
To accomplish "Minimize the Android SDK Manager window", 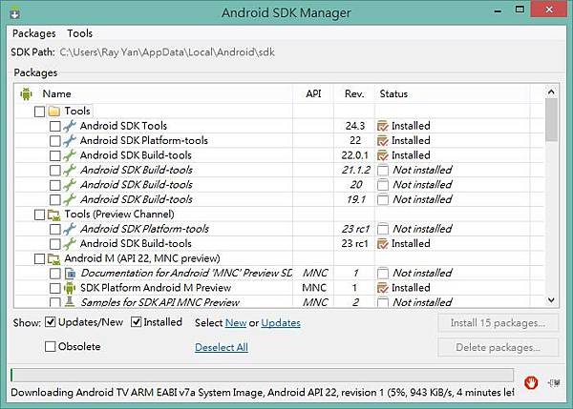I will pos(498,10).
